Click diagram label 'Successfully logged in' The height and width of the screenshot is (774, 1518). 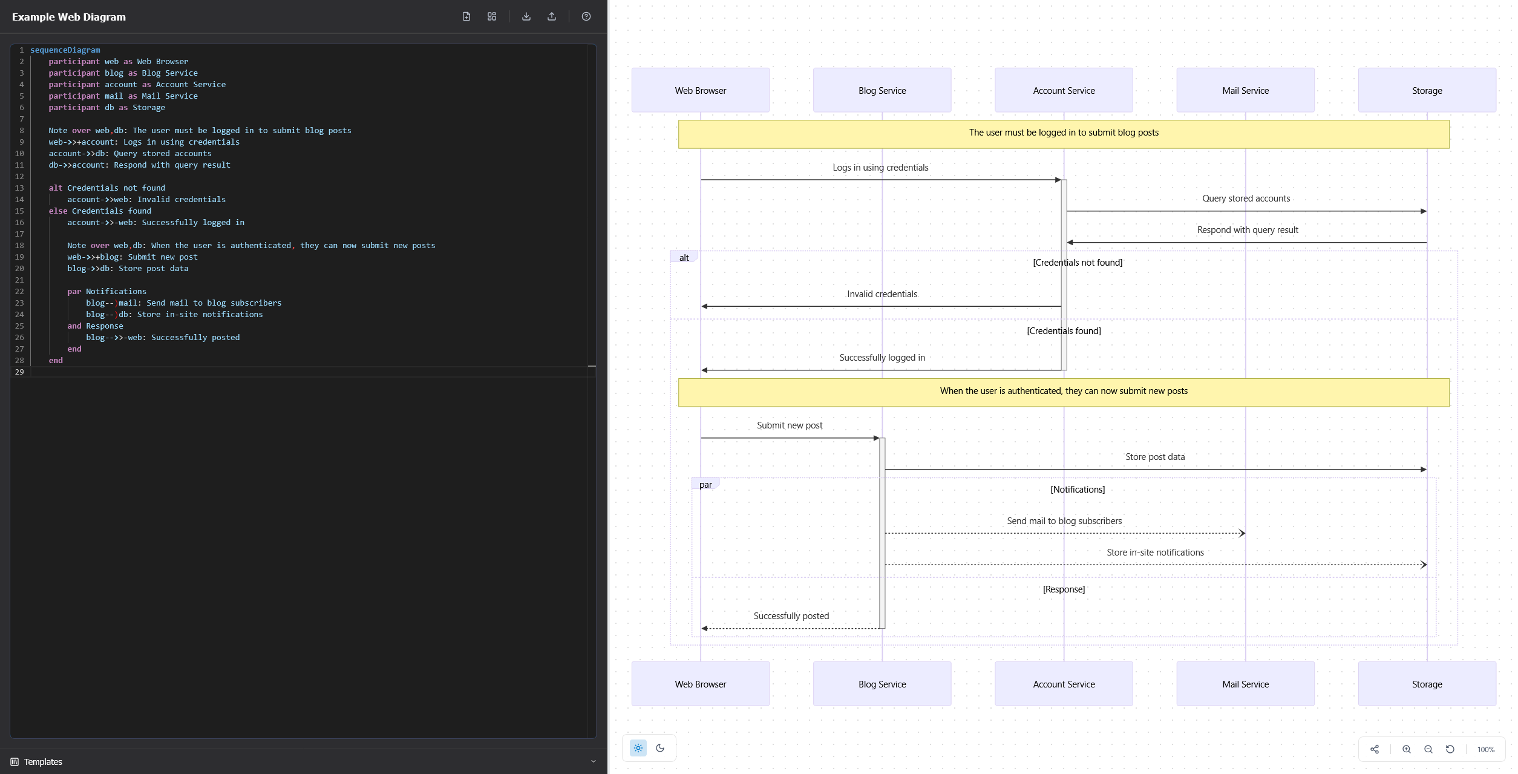882,358
